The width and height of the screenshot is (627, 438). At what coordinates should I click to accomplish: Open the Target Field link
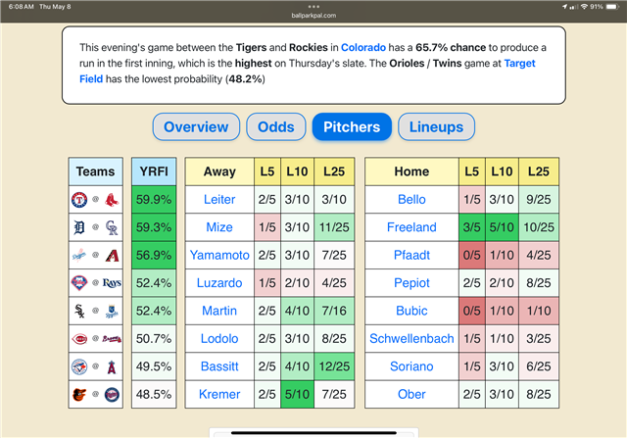[x=519, y=63]
